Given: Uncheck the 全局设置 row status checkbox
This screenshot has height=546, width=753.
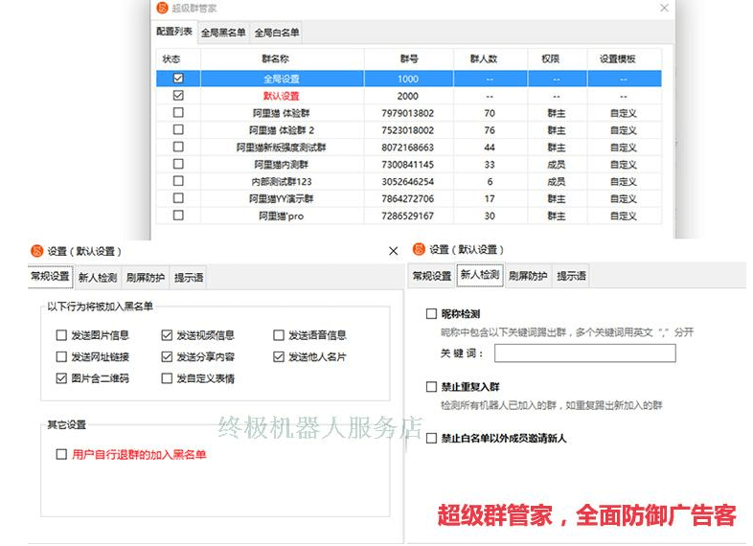Looking at the screenshot, I should (x=178, y=79).
